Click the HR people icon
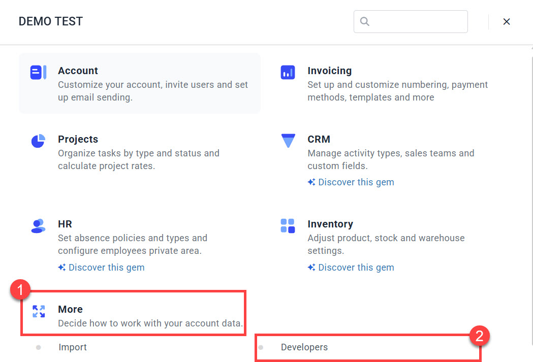Viewport: 533px width, 362px height. coord(38,226)
